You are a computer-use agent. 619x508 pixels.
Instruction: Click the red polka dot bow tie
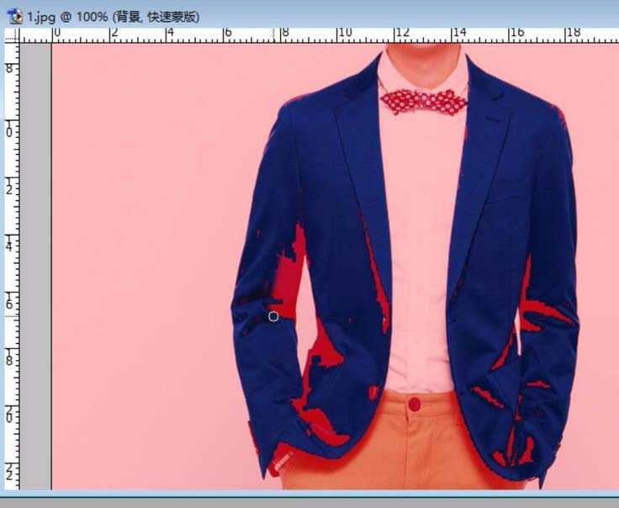point(423,103)
